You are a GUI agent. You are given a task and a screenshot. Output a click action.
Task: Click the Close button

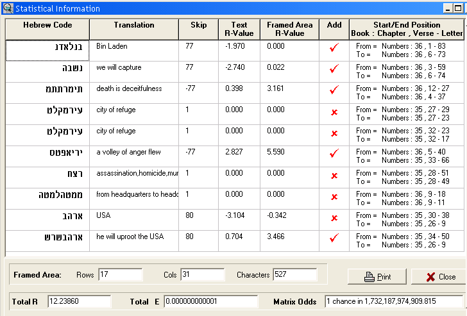pos(440,277)
